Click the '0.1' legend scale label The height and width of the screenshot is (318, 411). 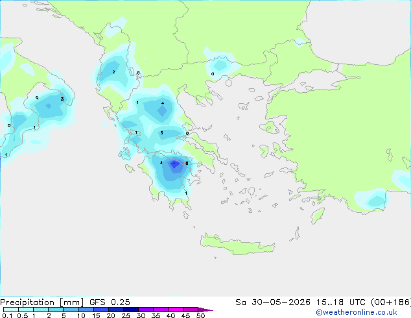click(x=7, y=315)
